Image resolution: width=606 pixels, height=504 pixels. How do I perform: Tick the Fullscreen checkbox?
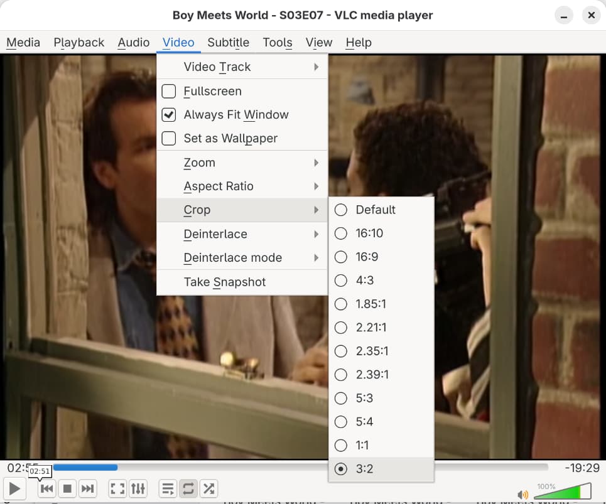click(168, 91)
